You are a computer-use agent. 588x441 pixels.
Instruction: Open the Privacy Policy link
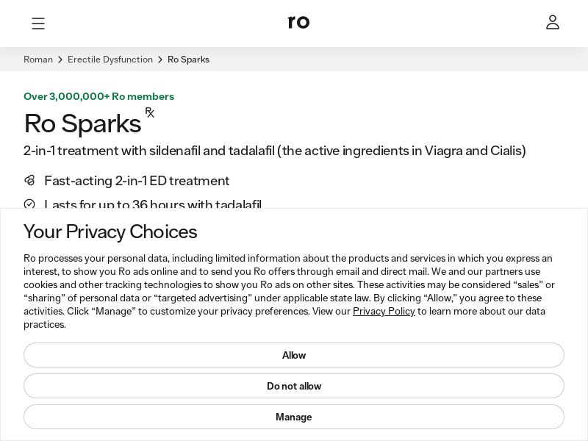pyautogui.click(x=384, y=311)
